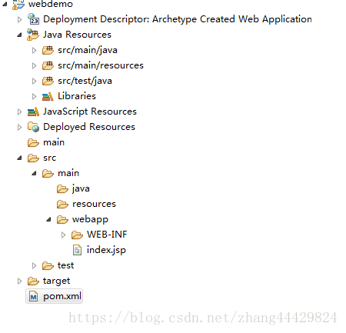Select the test folder label
The image size is (346, 333).
coord(65,265)
